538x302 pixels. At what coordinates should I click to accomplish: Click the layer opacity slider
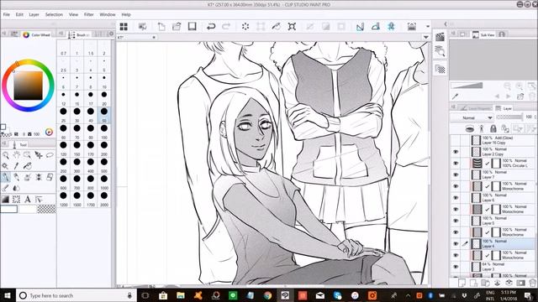coord(510,117)
